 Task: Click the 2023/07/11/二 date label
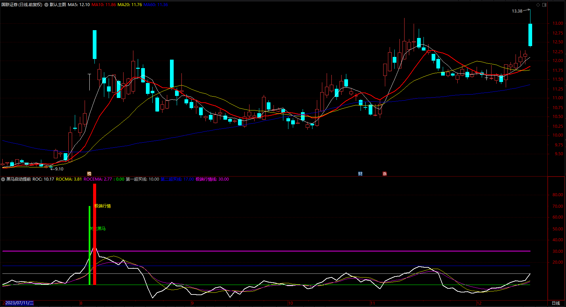[x=19, y=303]
